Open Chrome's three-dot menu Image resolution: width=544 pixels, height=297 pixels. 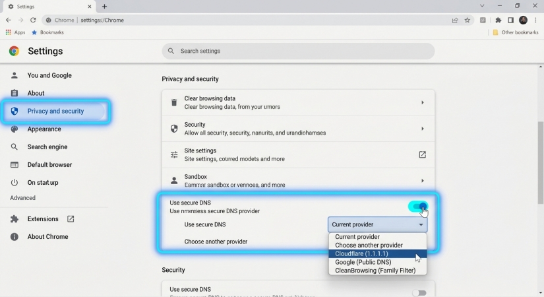(x=535, y=20)
